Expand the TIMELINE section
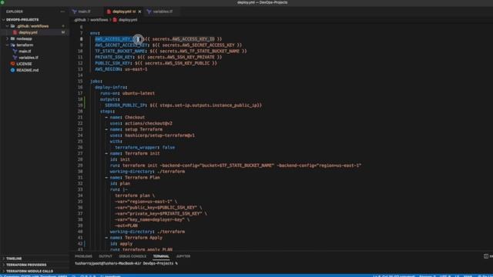This screenshot has height=277, width=493. click(14, 259)
